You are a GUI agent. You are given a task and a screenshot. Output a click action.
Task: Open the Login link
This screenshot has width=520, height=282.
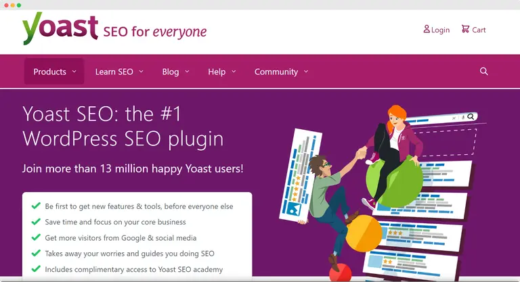coord(437,30)
